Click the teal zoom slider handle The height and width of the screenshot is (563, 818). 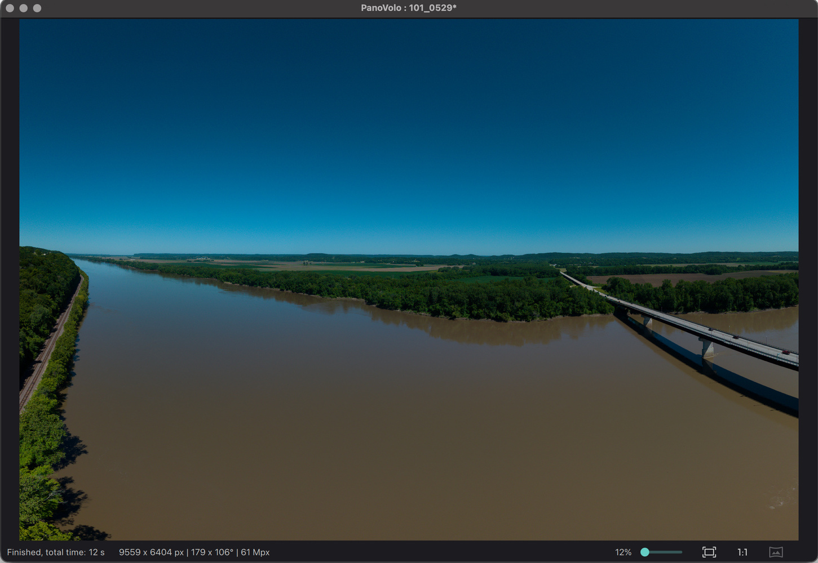[645, 552]
